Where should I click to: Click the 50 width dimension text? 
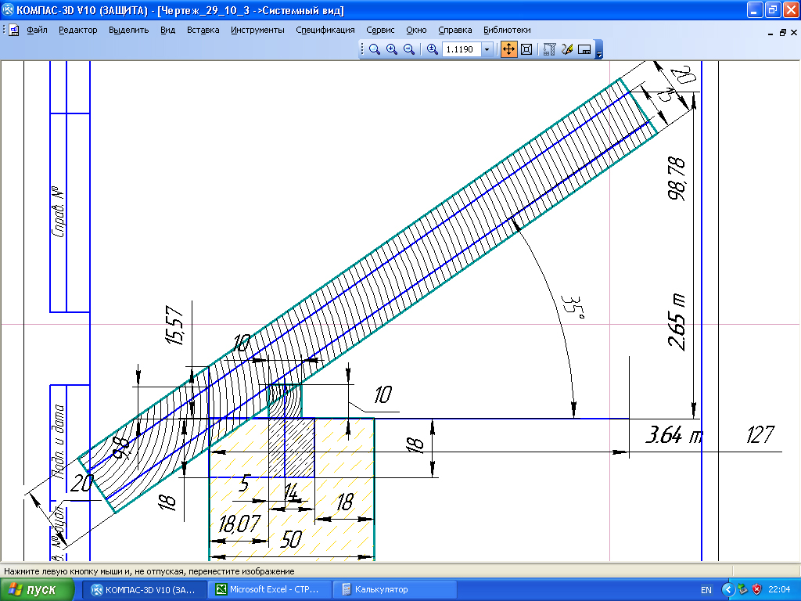(291, 539)
